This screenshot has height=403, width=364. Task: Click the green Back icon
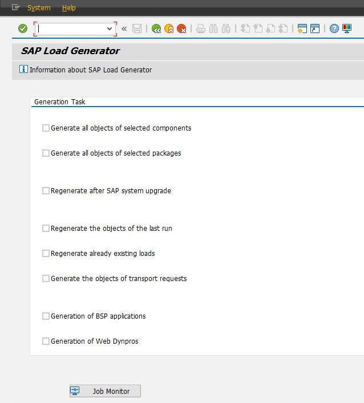click(156, 29)
